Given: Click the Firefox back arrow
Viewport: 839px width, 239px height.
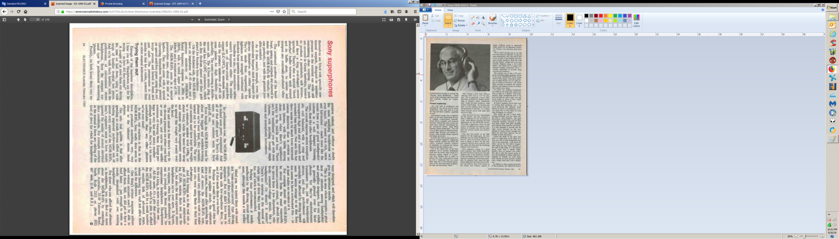Looking at the screenshot, I should tap(5, 12).
